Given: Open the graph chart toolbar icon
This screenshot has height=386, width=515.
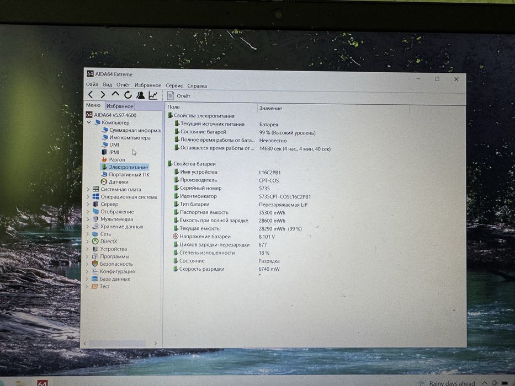Looking at the screenshot, I should point(153,95).
